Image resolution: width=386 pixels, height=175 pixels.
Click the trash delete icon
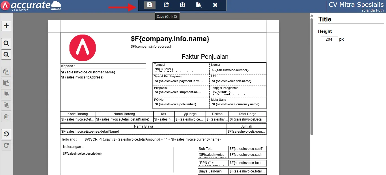pos(6,117)
